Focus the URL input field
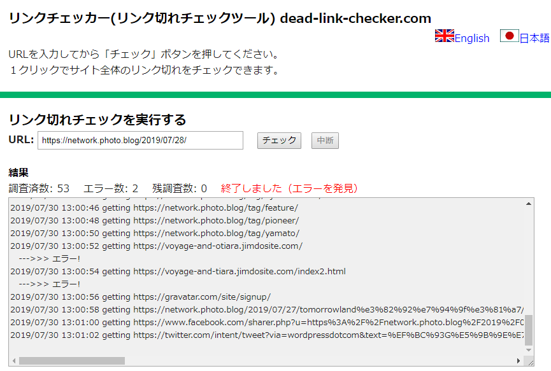The width and height of the screenshot is (551, 371). (x=140, y=140)
